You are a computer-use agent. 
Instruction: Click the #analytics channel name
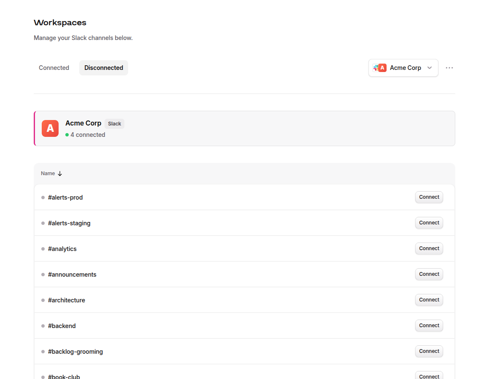62,249
